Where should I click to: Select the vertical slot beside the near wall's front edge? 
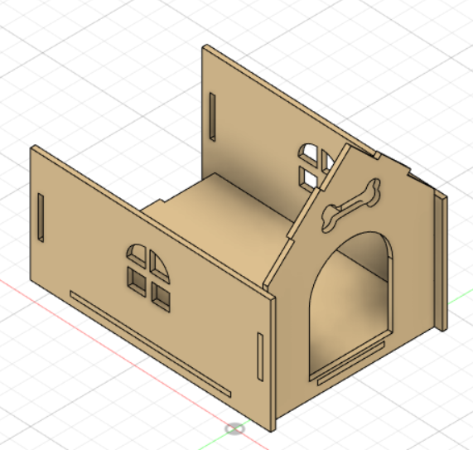click(x=260, y=356)
